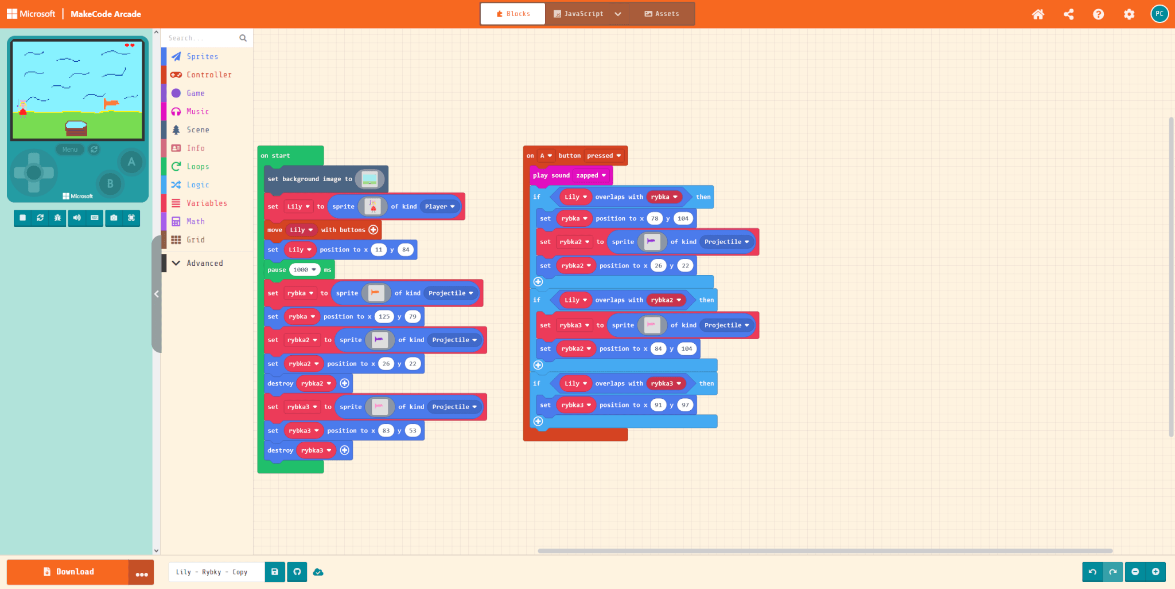Share the project
This screenshot has height=589, width=1175.
coord(1068,14)
